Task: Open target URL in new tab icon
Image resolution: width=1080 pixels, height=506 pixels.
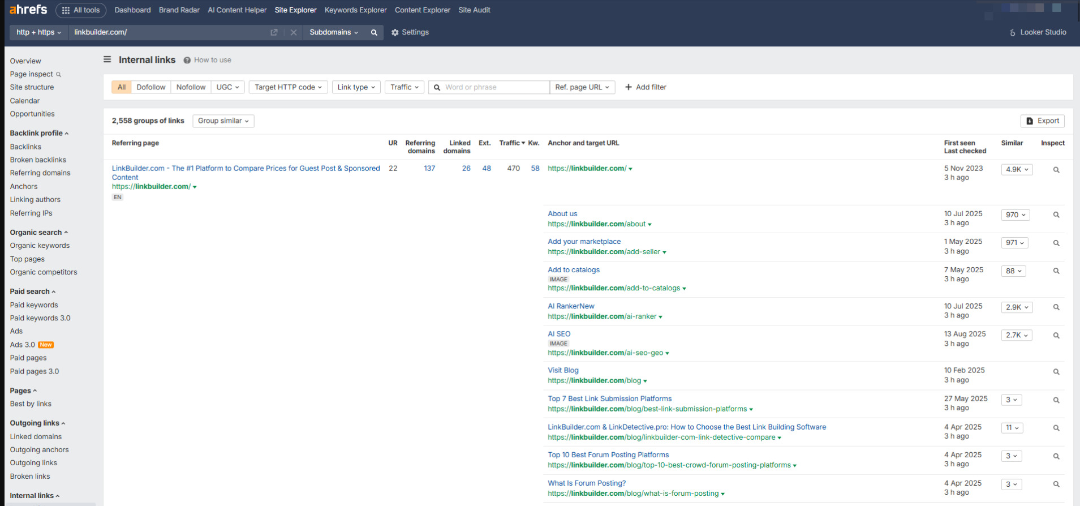Action: pyautogui.click(x=274, y=32)
